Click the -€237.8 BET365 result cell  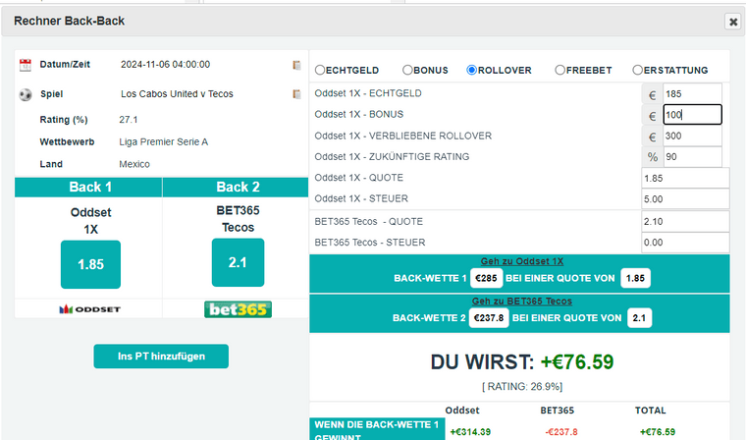point(561,432)
